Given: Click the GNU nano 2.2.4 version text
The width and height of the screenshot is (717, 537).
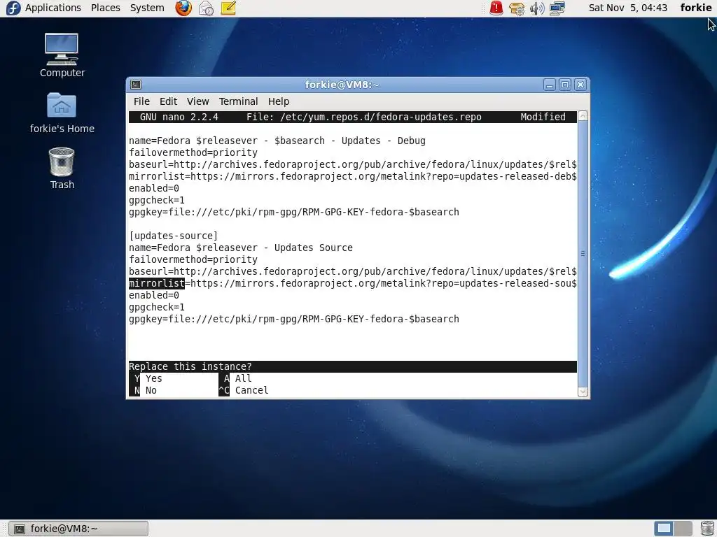Looking at the screenshot, I should click(x=179, y=117).
